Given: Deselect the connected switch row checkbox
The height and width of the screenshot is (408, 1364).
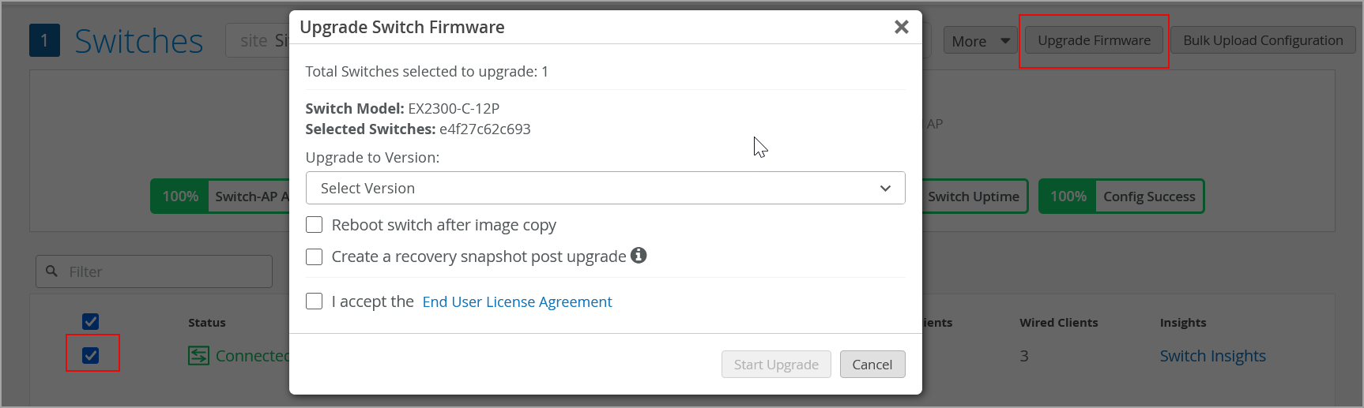Looking at the screenshot, I should 91,355.
